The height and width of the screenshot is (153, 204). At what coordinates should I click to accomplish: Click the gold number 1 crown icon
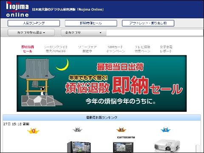tap(33, 131)
